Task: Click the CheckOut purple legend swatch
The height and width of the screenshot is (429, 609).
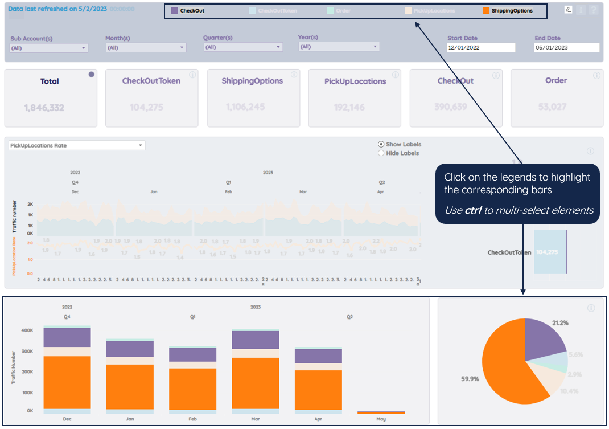Action: pyautogui.click(x=175, y=10)
